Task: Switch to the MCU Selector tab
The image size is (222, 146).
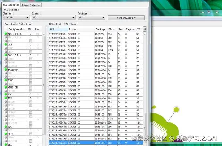Action: click(11, 5)
